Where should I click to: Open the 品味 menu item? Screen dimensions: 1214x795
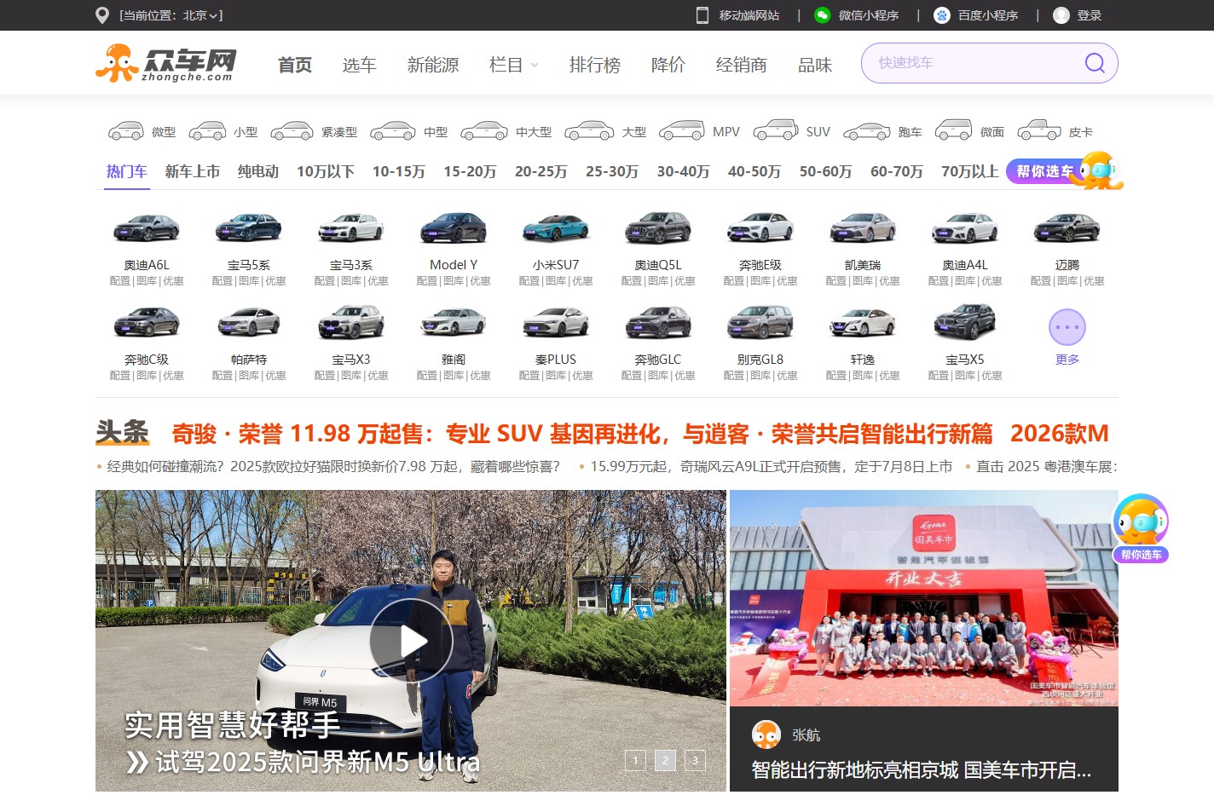click(x=814, y=65)
